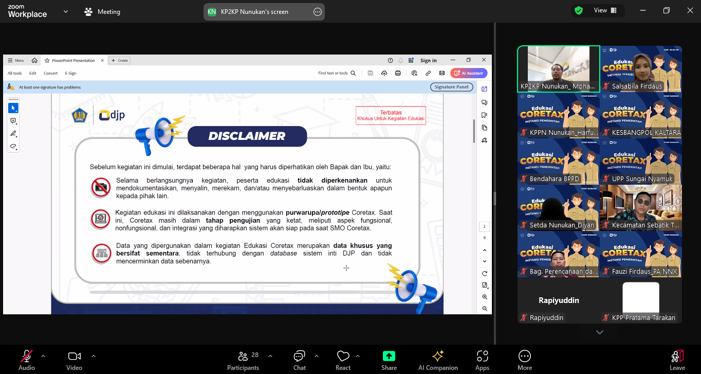Viewport: 701px width, 374px height.
Task: Open the View layout menu
Action: pyautogui.click(x=605, y=10)
